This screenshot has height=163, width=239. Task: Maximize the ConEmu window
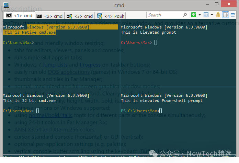[217, 4]
